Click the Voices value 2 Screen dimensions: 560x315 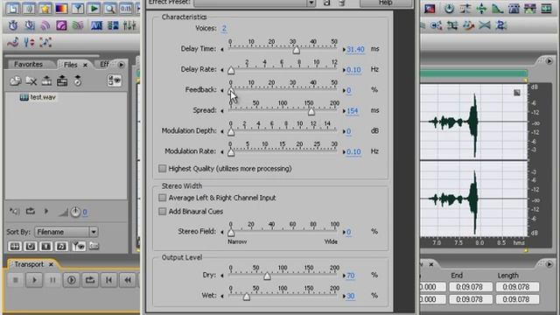pos(224,28)
